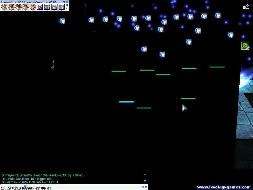Zoom out the minimap with minus button
253x190 pixels.
click(247, 9)
